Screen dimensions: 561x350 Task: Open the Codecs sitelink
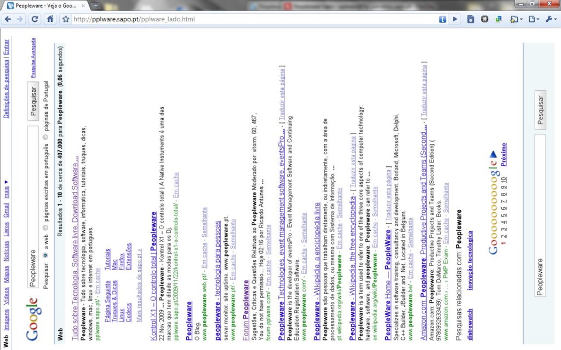(129, 312)
